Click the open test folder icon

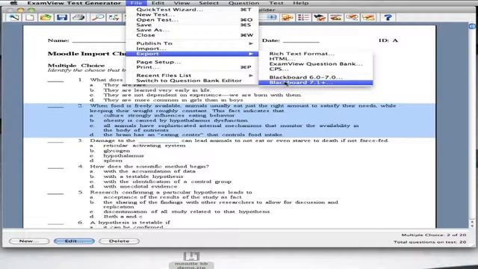click(x=46, y=17)
